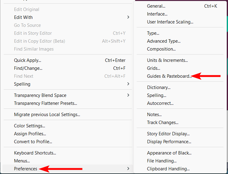Click Autocorrect menu entry
The width and height of the screenshot is (228, 174).
pyautogui.click(x=160, y=103)
